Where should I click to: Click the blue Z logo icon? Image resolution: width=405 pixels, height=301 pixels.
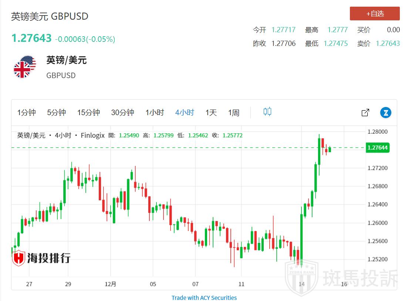(x=386, y=113)
